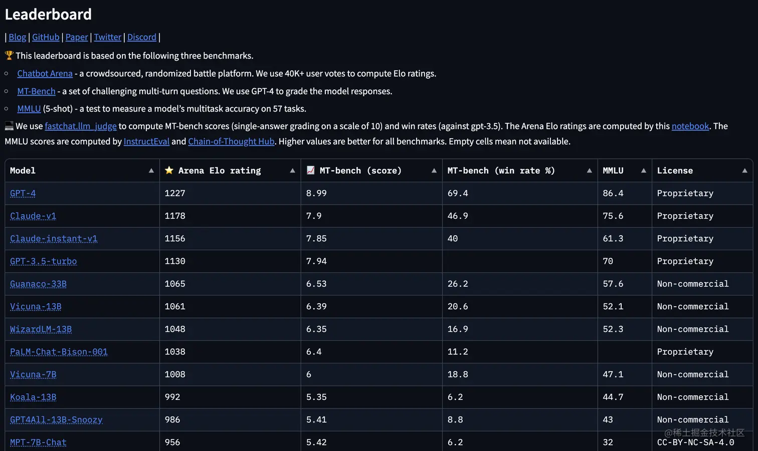Open the GPT-3.5-turbo model link
758x451 pixels.
tap(44, 261)
